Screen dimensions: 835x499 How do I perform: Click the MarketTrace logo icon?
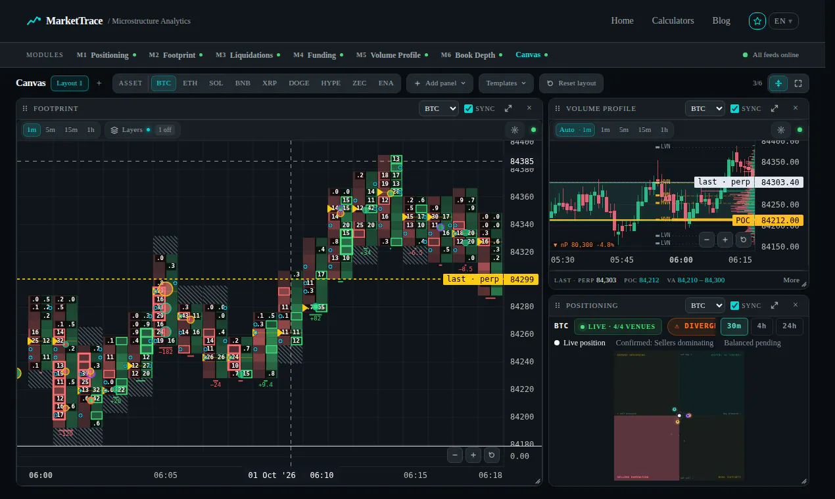tap(34, 21)
